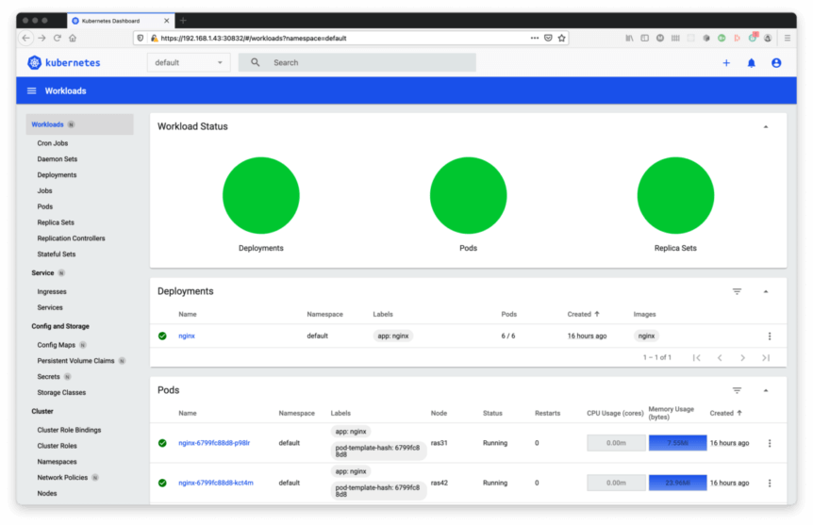Open the nginx deployment link
Image resolution: width=813 pixels, height=525 pixels.
pos(187,336)
